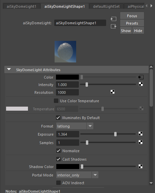Click the Samples value field
This screenshot has width=155, height=193.
(x=68, y=142)
